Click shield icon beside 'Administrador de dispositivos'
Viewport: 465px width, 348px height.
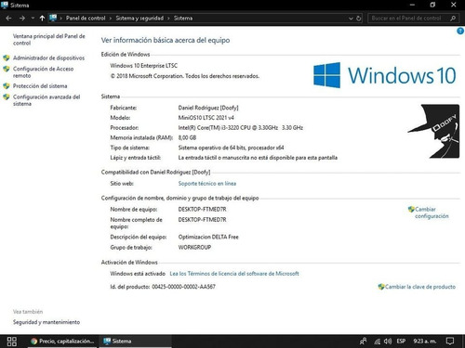coord(7,58)
